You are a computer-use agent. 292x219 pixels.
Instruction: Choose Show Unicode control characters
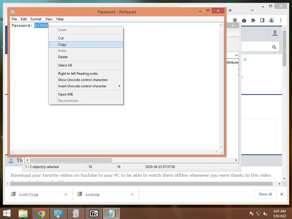click(x=86, y=80)
